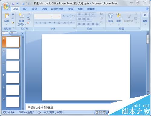The width and height of the screenshot is (151, 116).
Task: Save the presentation from Quick Access Toolbar
Action: coord(13,4)
